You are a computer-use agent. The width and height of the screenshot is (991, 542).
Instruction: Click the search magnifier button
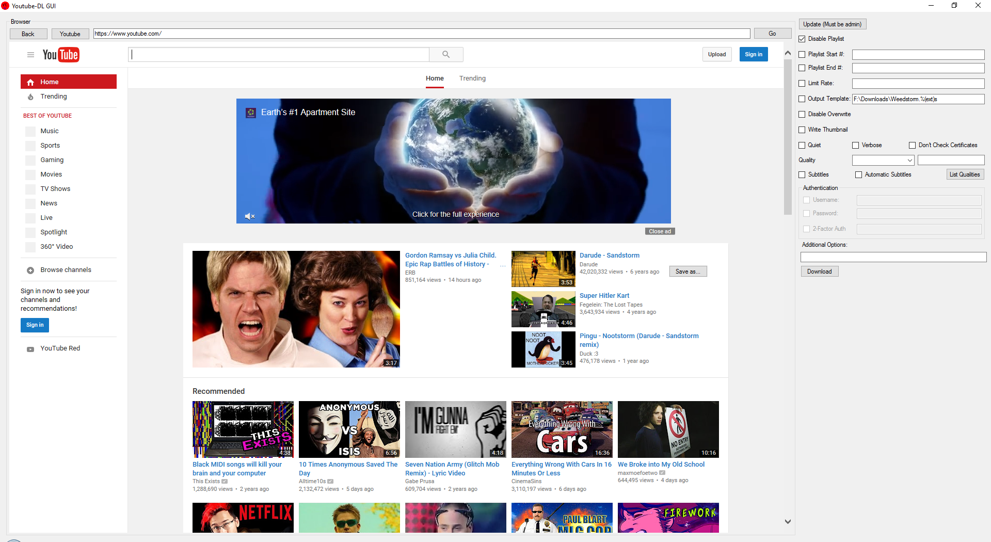click(446, 55)
